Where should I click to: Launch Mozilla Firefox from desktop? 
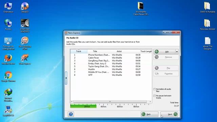click(8, 60)
